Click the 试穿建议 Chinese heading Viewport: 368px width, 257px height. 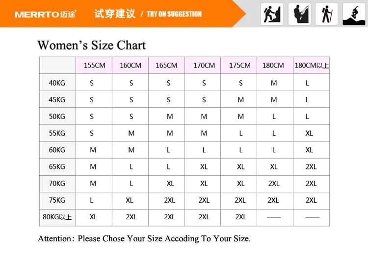click(115, 14)
